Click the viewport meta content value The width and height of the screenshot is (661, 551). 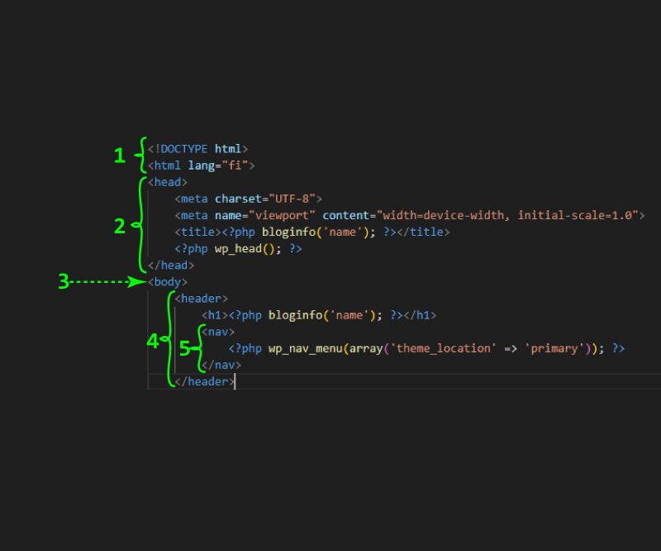point(508,215)
